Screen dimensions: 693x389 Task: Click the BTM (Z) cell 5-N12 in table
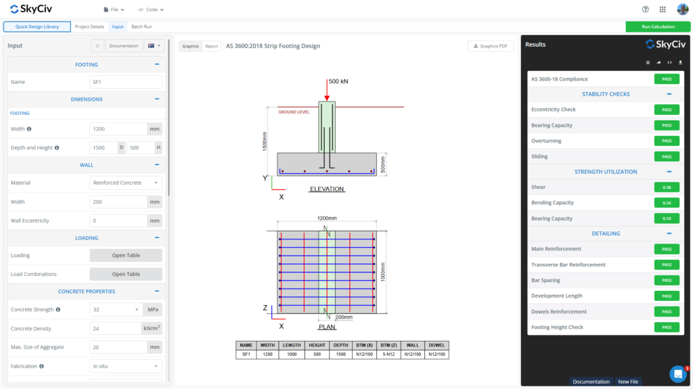click(388, 354)
